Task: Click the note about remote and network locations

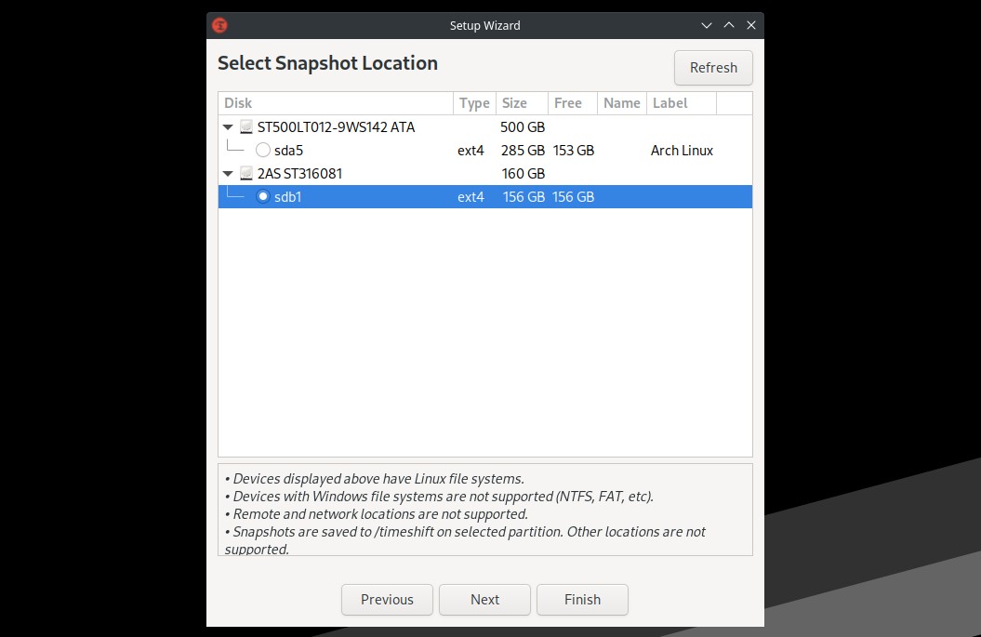Action: [377, 513]
